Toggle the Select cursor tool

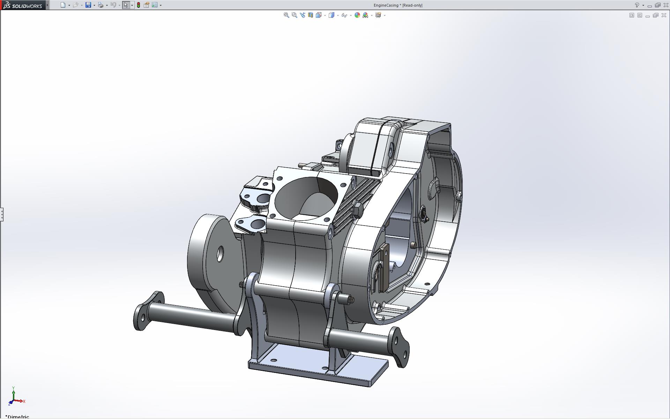tap(126, 5)
